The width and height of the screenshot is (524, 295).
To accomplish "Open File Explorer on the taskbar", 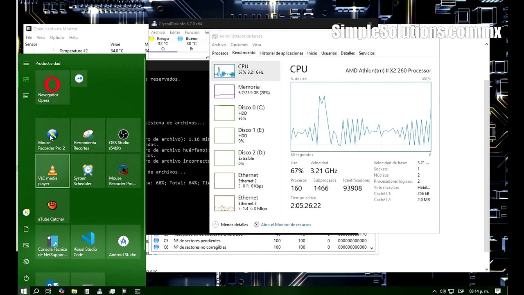I will 74,291.
